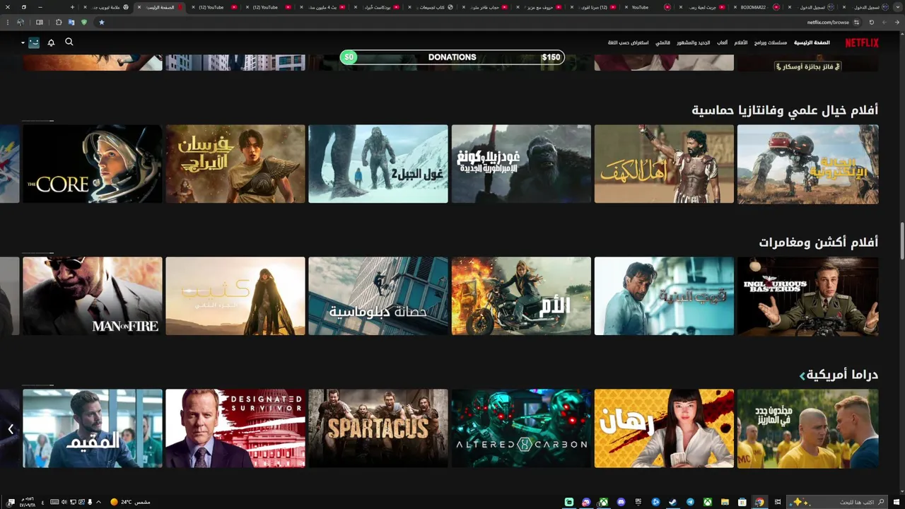Open The Core movie thumbnail
The height and width of the screenshot is (509, 905).
[93, 164]
